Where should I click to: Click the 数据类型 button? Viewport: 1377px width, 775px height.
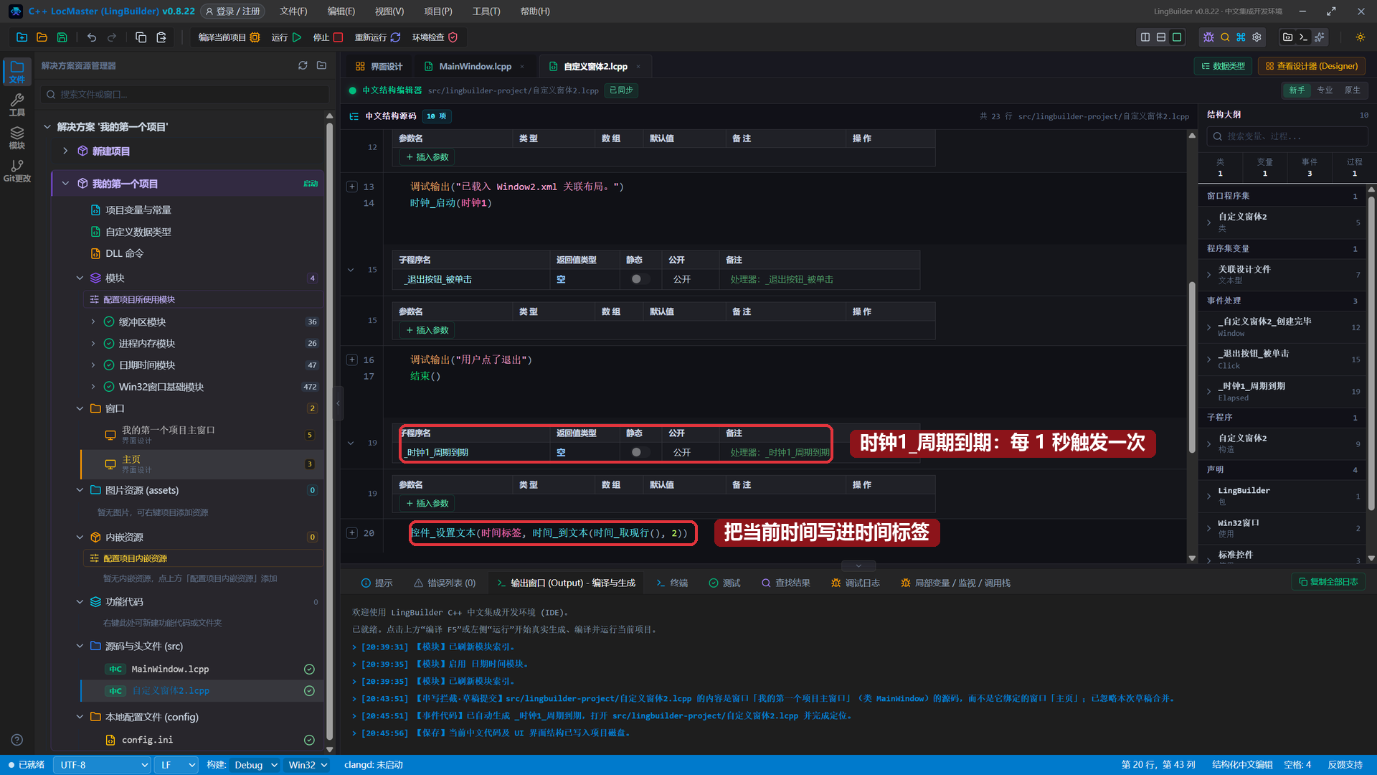(1224, 66)
